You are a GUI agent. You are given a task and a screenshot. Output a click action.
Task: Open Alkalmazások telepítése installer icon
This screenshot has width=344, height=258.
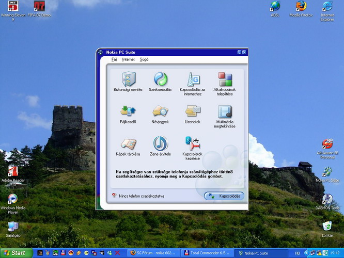pos(225,79)
